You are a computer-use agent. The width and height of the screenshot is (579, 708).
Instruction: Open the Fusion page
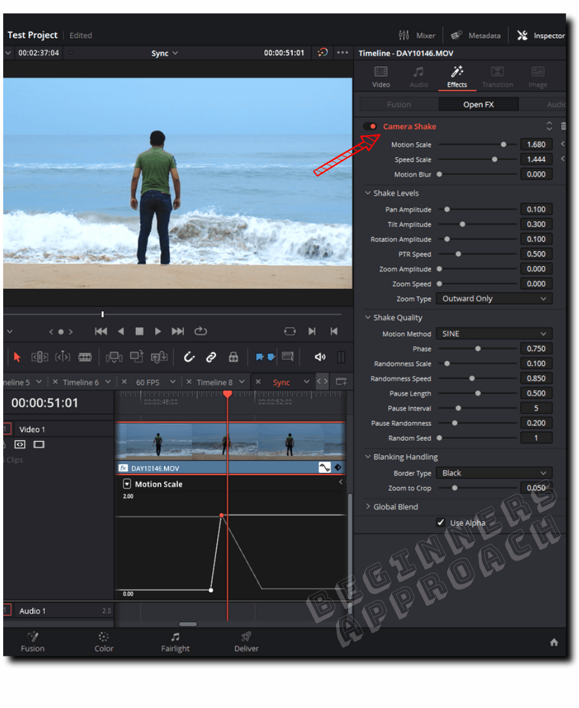[33, 642]
